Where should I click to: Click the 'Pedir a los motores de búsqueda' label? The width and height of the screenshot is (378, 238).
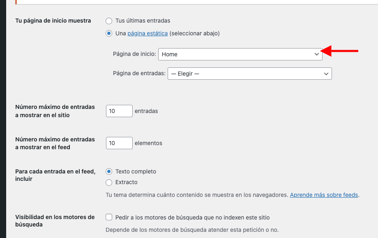192,217
